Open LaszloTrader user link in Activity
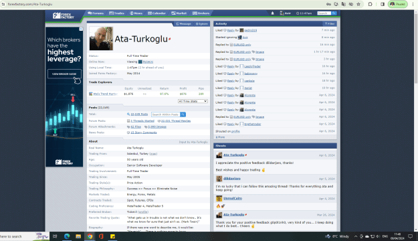The width and height of the screenshot is (418, 241). [252, 66]
